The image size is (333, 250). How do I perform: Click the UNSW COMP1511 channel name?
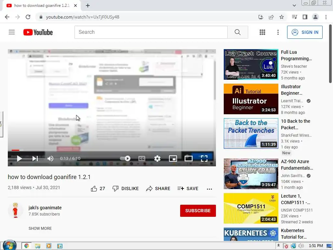(x=297, y=210)
